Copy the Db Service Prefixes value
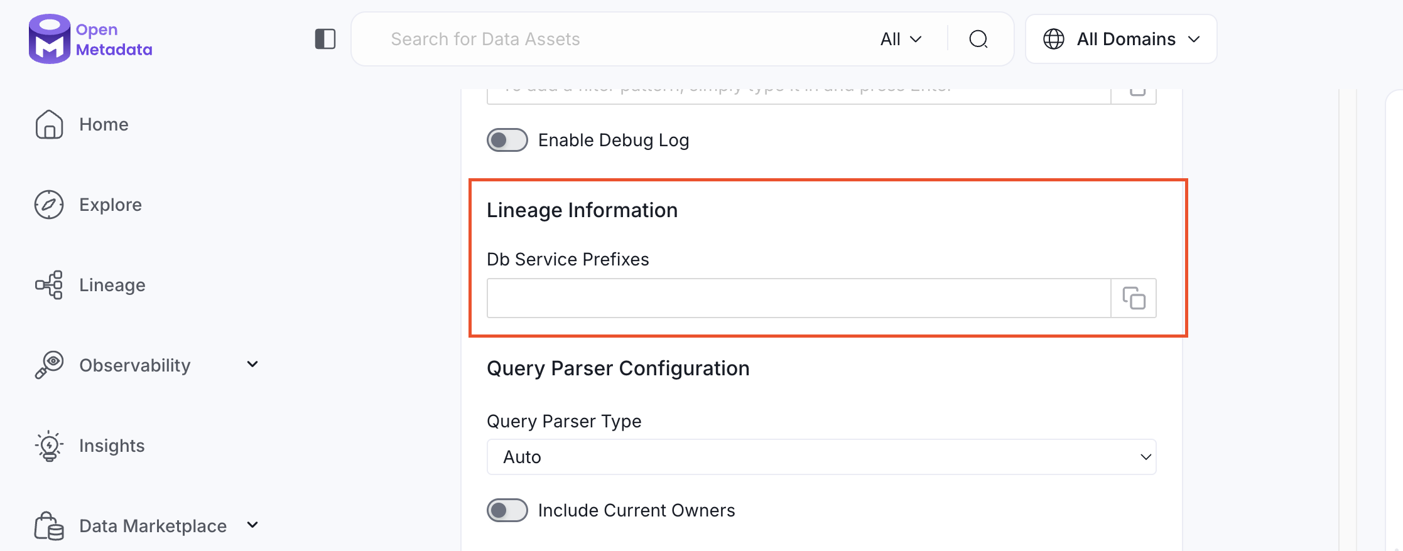 tap(1134, 298)
